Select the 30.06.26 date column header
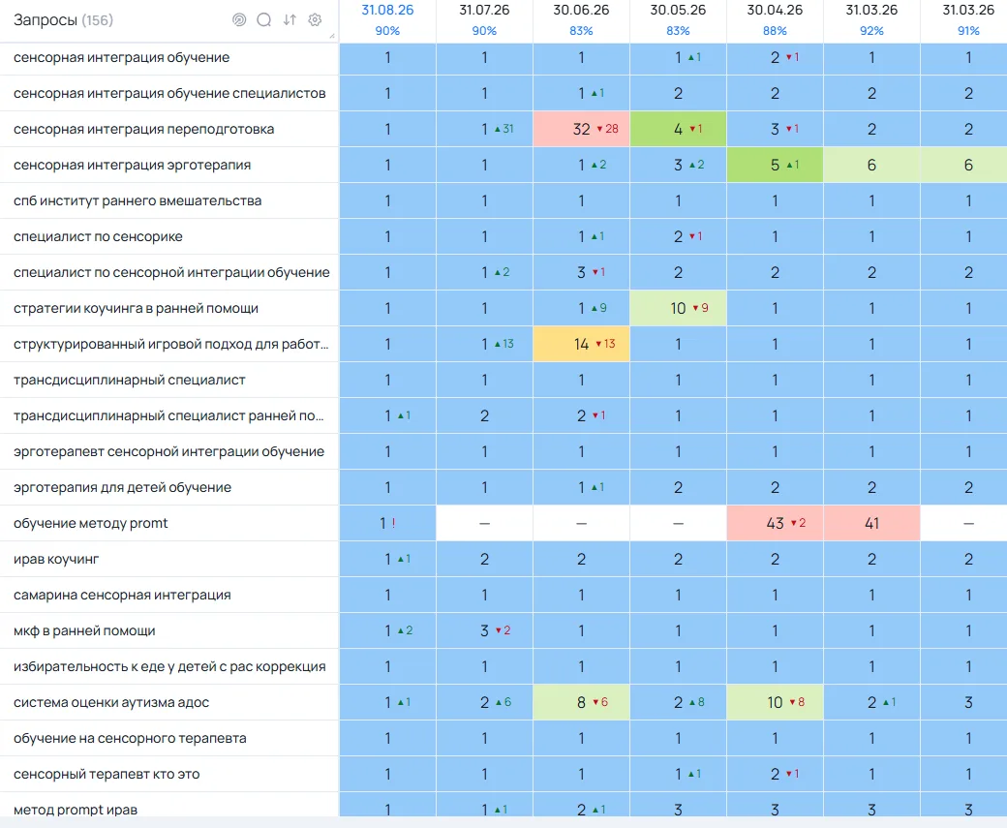The width and height of the screenshot is (1007, 828). pyautogui.click(x=581, y=11)
